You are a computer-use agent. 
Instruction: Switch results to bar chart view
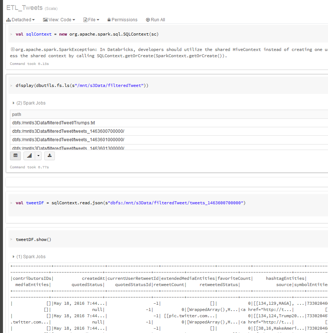point(29,155)
